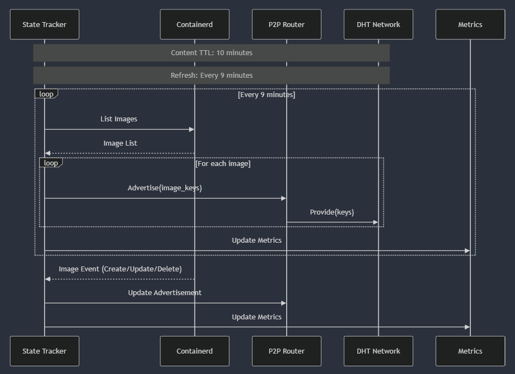Click the 'Content TTL: 10 minutes' note
Image resolution: width=515 pixels, height=374 pixels.
pyautogui.click(x=211, y=53)
